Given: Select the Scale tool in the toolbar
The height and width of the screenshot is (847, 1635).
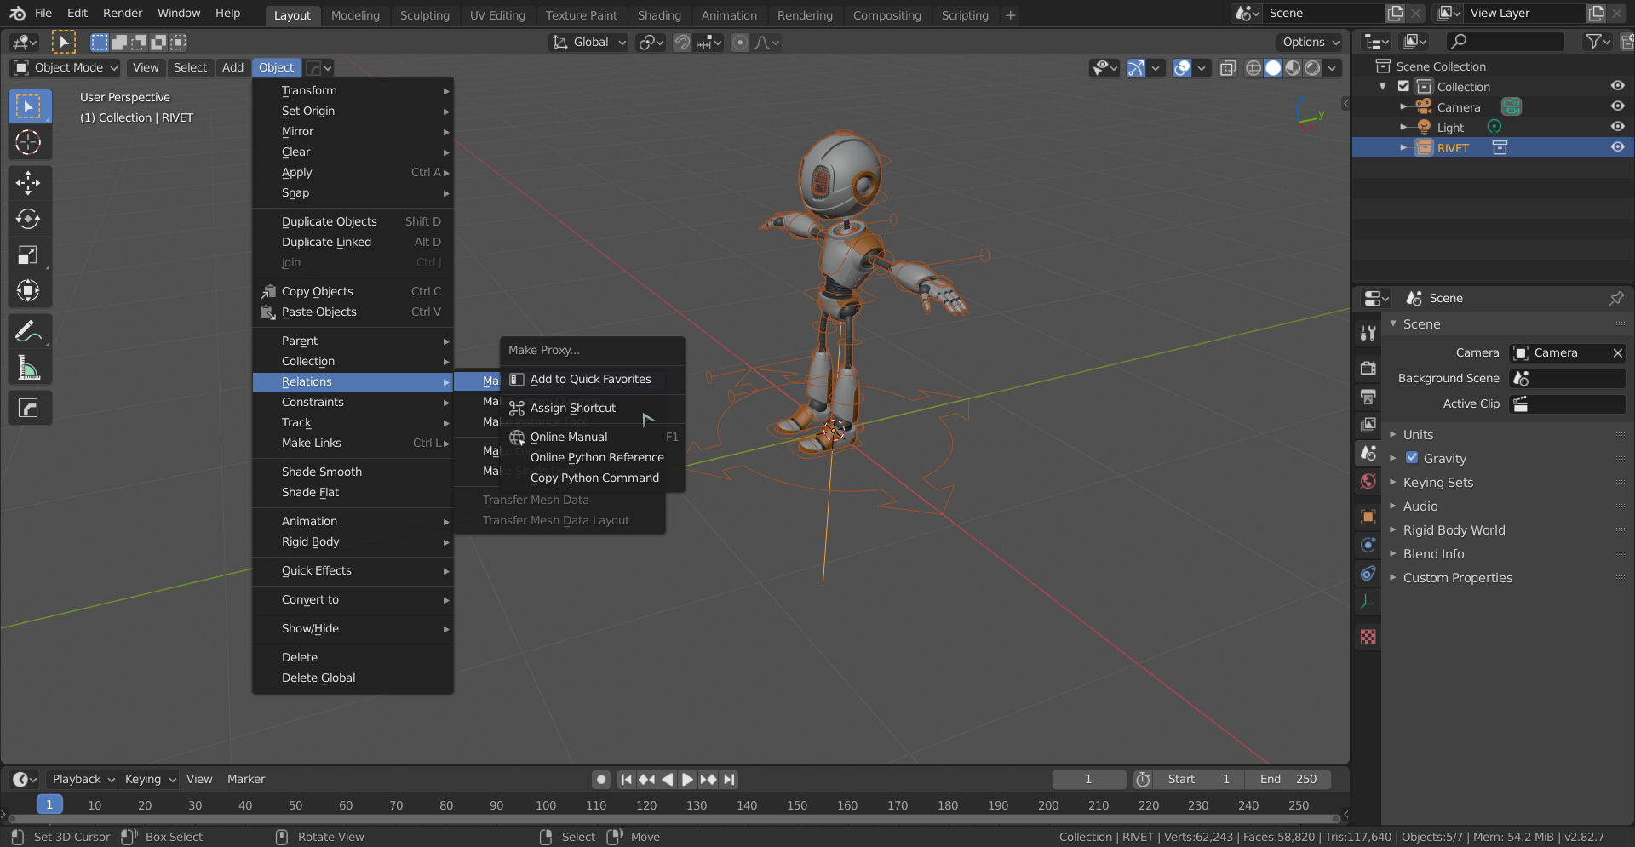Looking at the screenshot, I should pyautogui.click(x=28, y=255).
